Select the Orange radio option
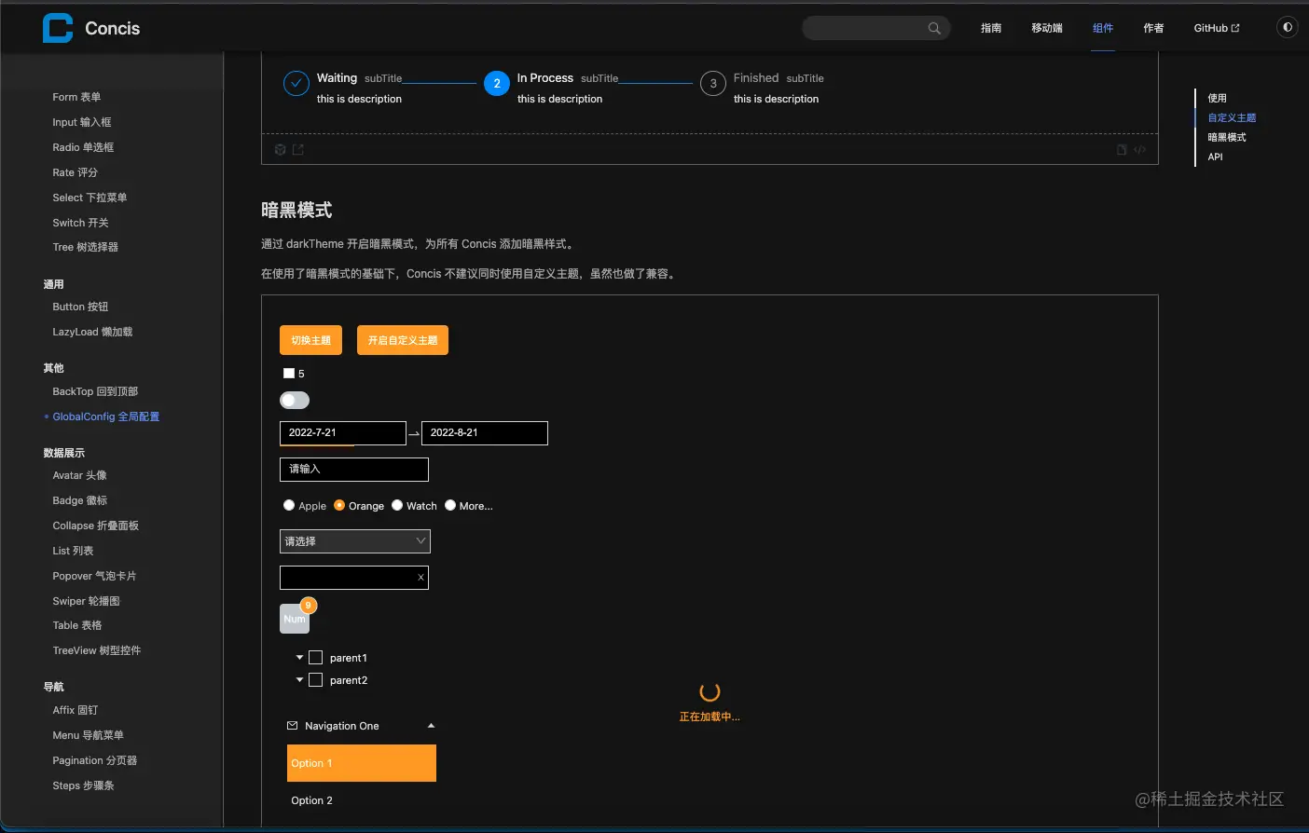This screenshot has height=833, width=1309. (339, 505)
